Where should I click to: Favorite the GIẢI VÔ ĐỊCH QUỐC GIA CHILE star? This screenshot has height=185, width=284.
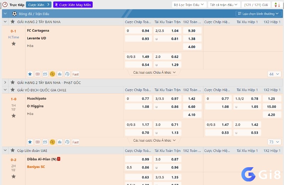12,90
